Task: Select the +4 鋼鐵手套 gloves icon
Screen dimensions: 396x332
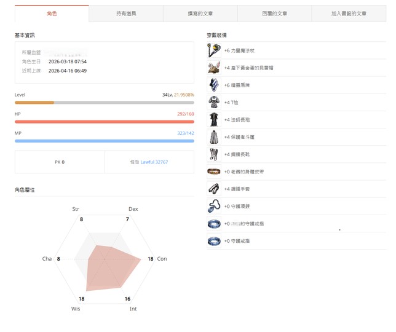Action: [213, 189]
